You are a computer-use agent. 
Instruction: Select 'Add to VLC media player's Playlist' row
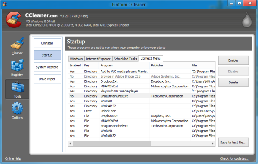141,72
